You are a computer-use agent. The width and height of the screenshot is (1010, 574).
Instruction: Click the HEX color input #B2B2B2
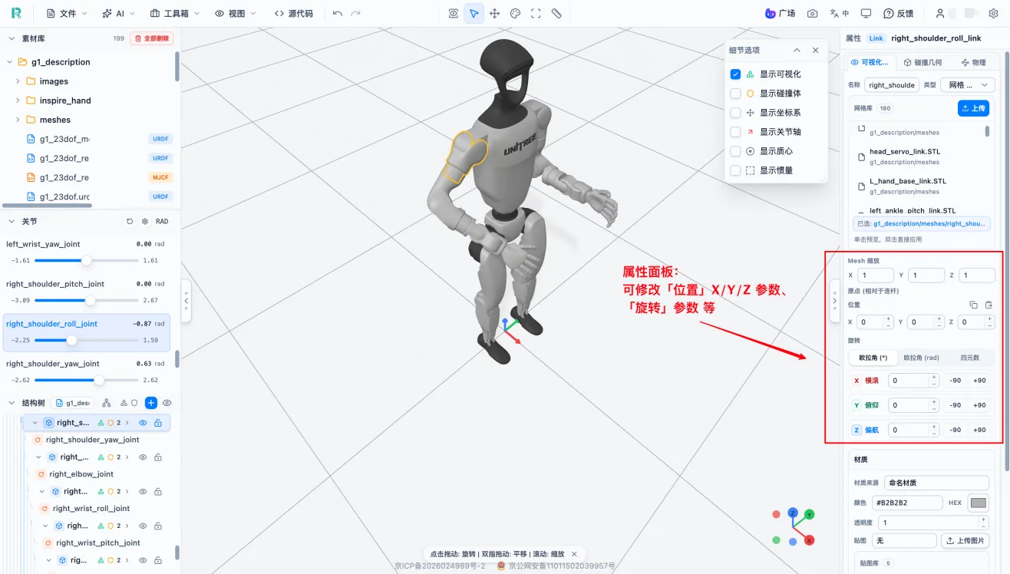906,503
